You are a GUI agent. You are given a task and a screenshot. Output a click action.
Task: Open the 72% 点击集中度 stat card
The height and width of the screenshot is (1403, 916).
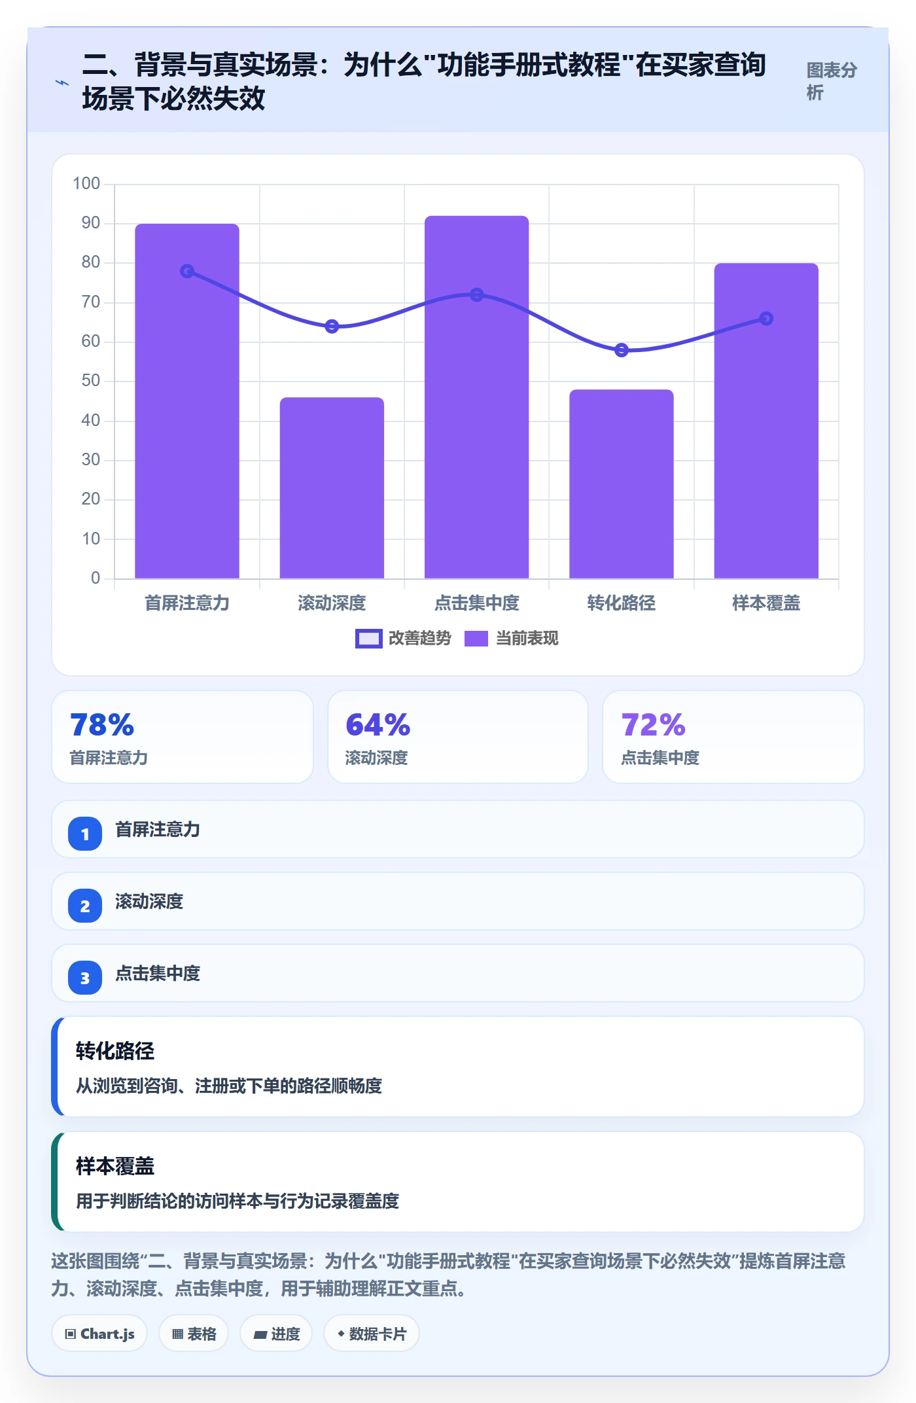pos(733,737)
